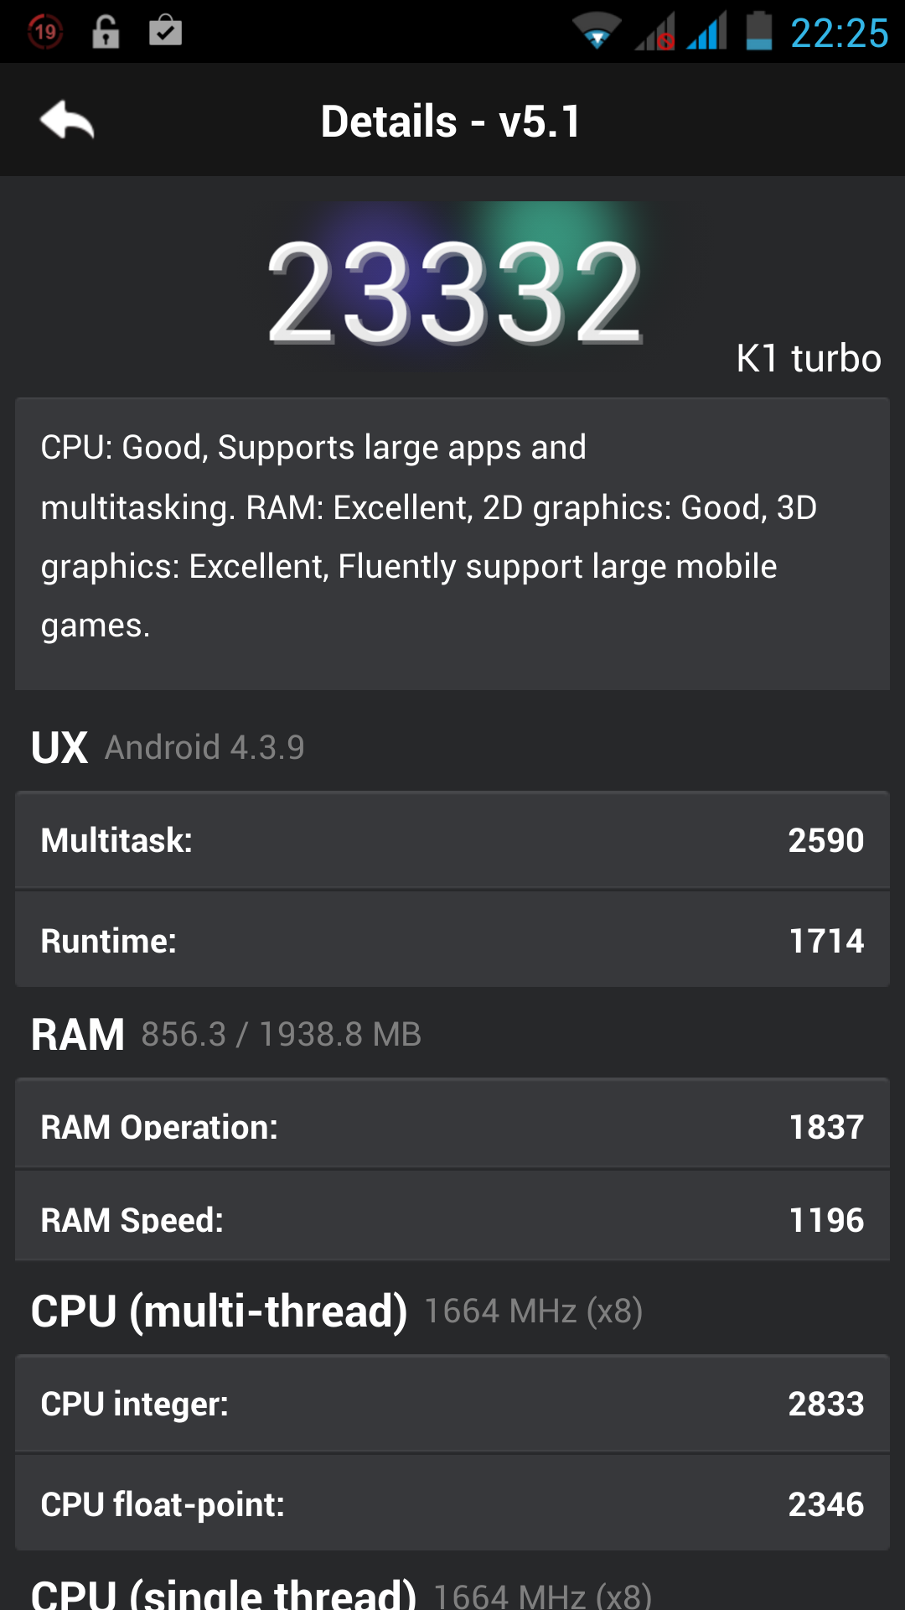Select the Multitask score row

click(452, 840)
